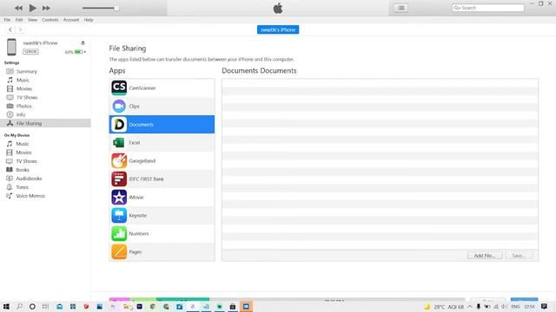Open the notification center icon
This screenshot has width=556, height=312.
click(545, 306)
